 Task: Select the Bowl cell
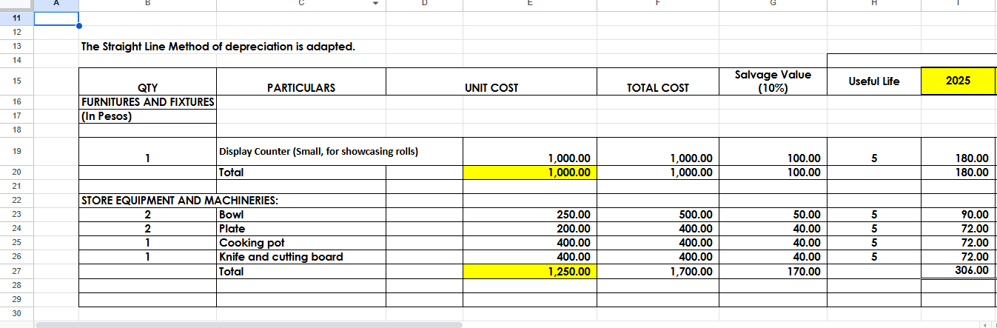coord(301,215)
